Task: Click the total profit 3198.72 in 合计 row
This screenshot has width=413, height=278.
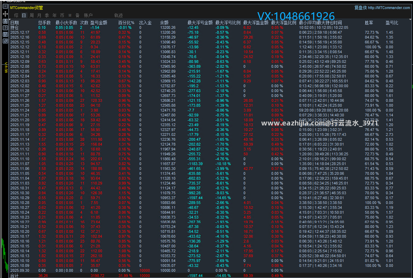Action: point(98,276)
